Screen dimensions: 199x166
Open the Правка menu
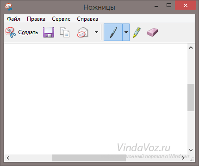point(36,19)
